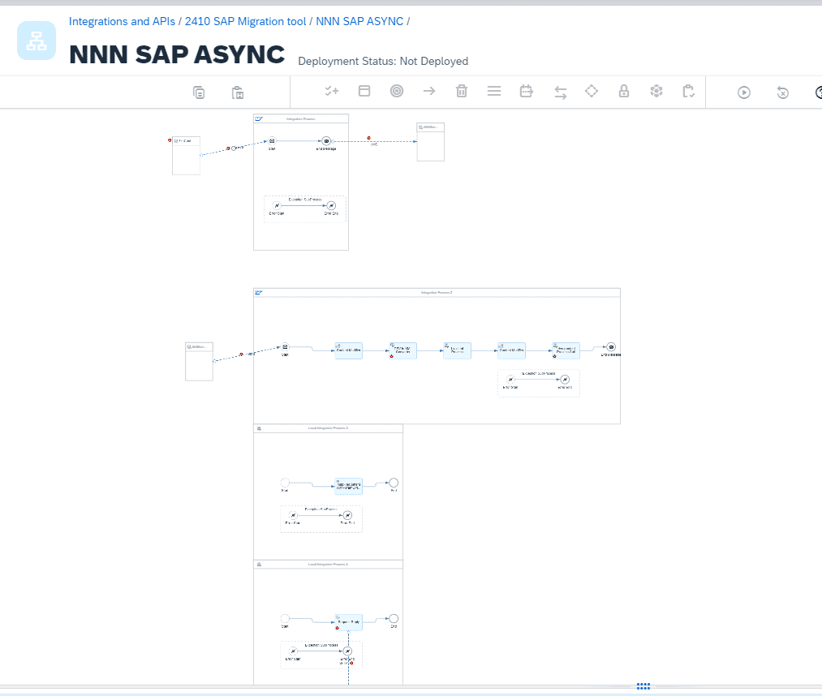This screenshot has height=696, width=822.
Task: Select second Content Modifier step in Integration Process 2
Action: (512, 350)
